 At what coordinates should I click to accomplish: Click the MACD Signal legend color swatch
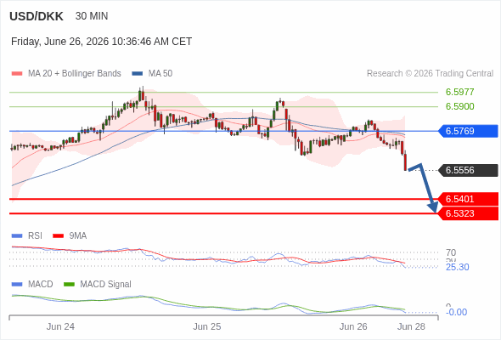[x=69, y=285]
